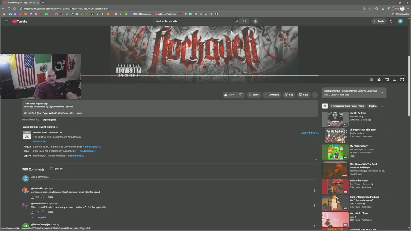Click the Create button
Image resolution: width=411 pixels, height=231 pixels.
(379, 21)
